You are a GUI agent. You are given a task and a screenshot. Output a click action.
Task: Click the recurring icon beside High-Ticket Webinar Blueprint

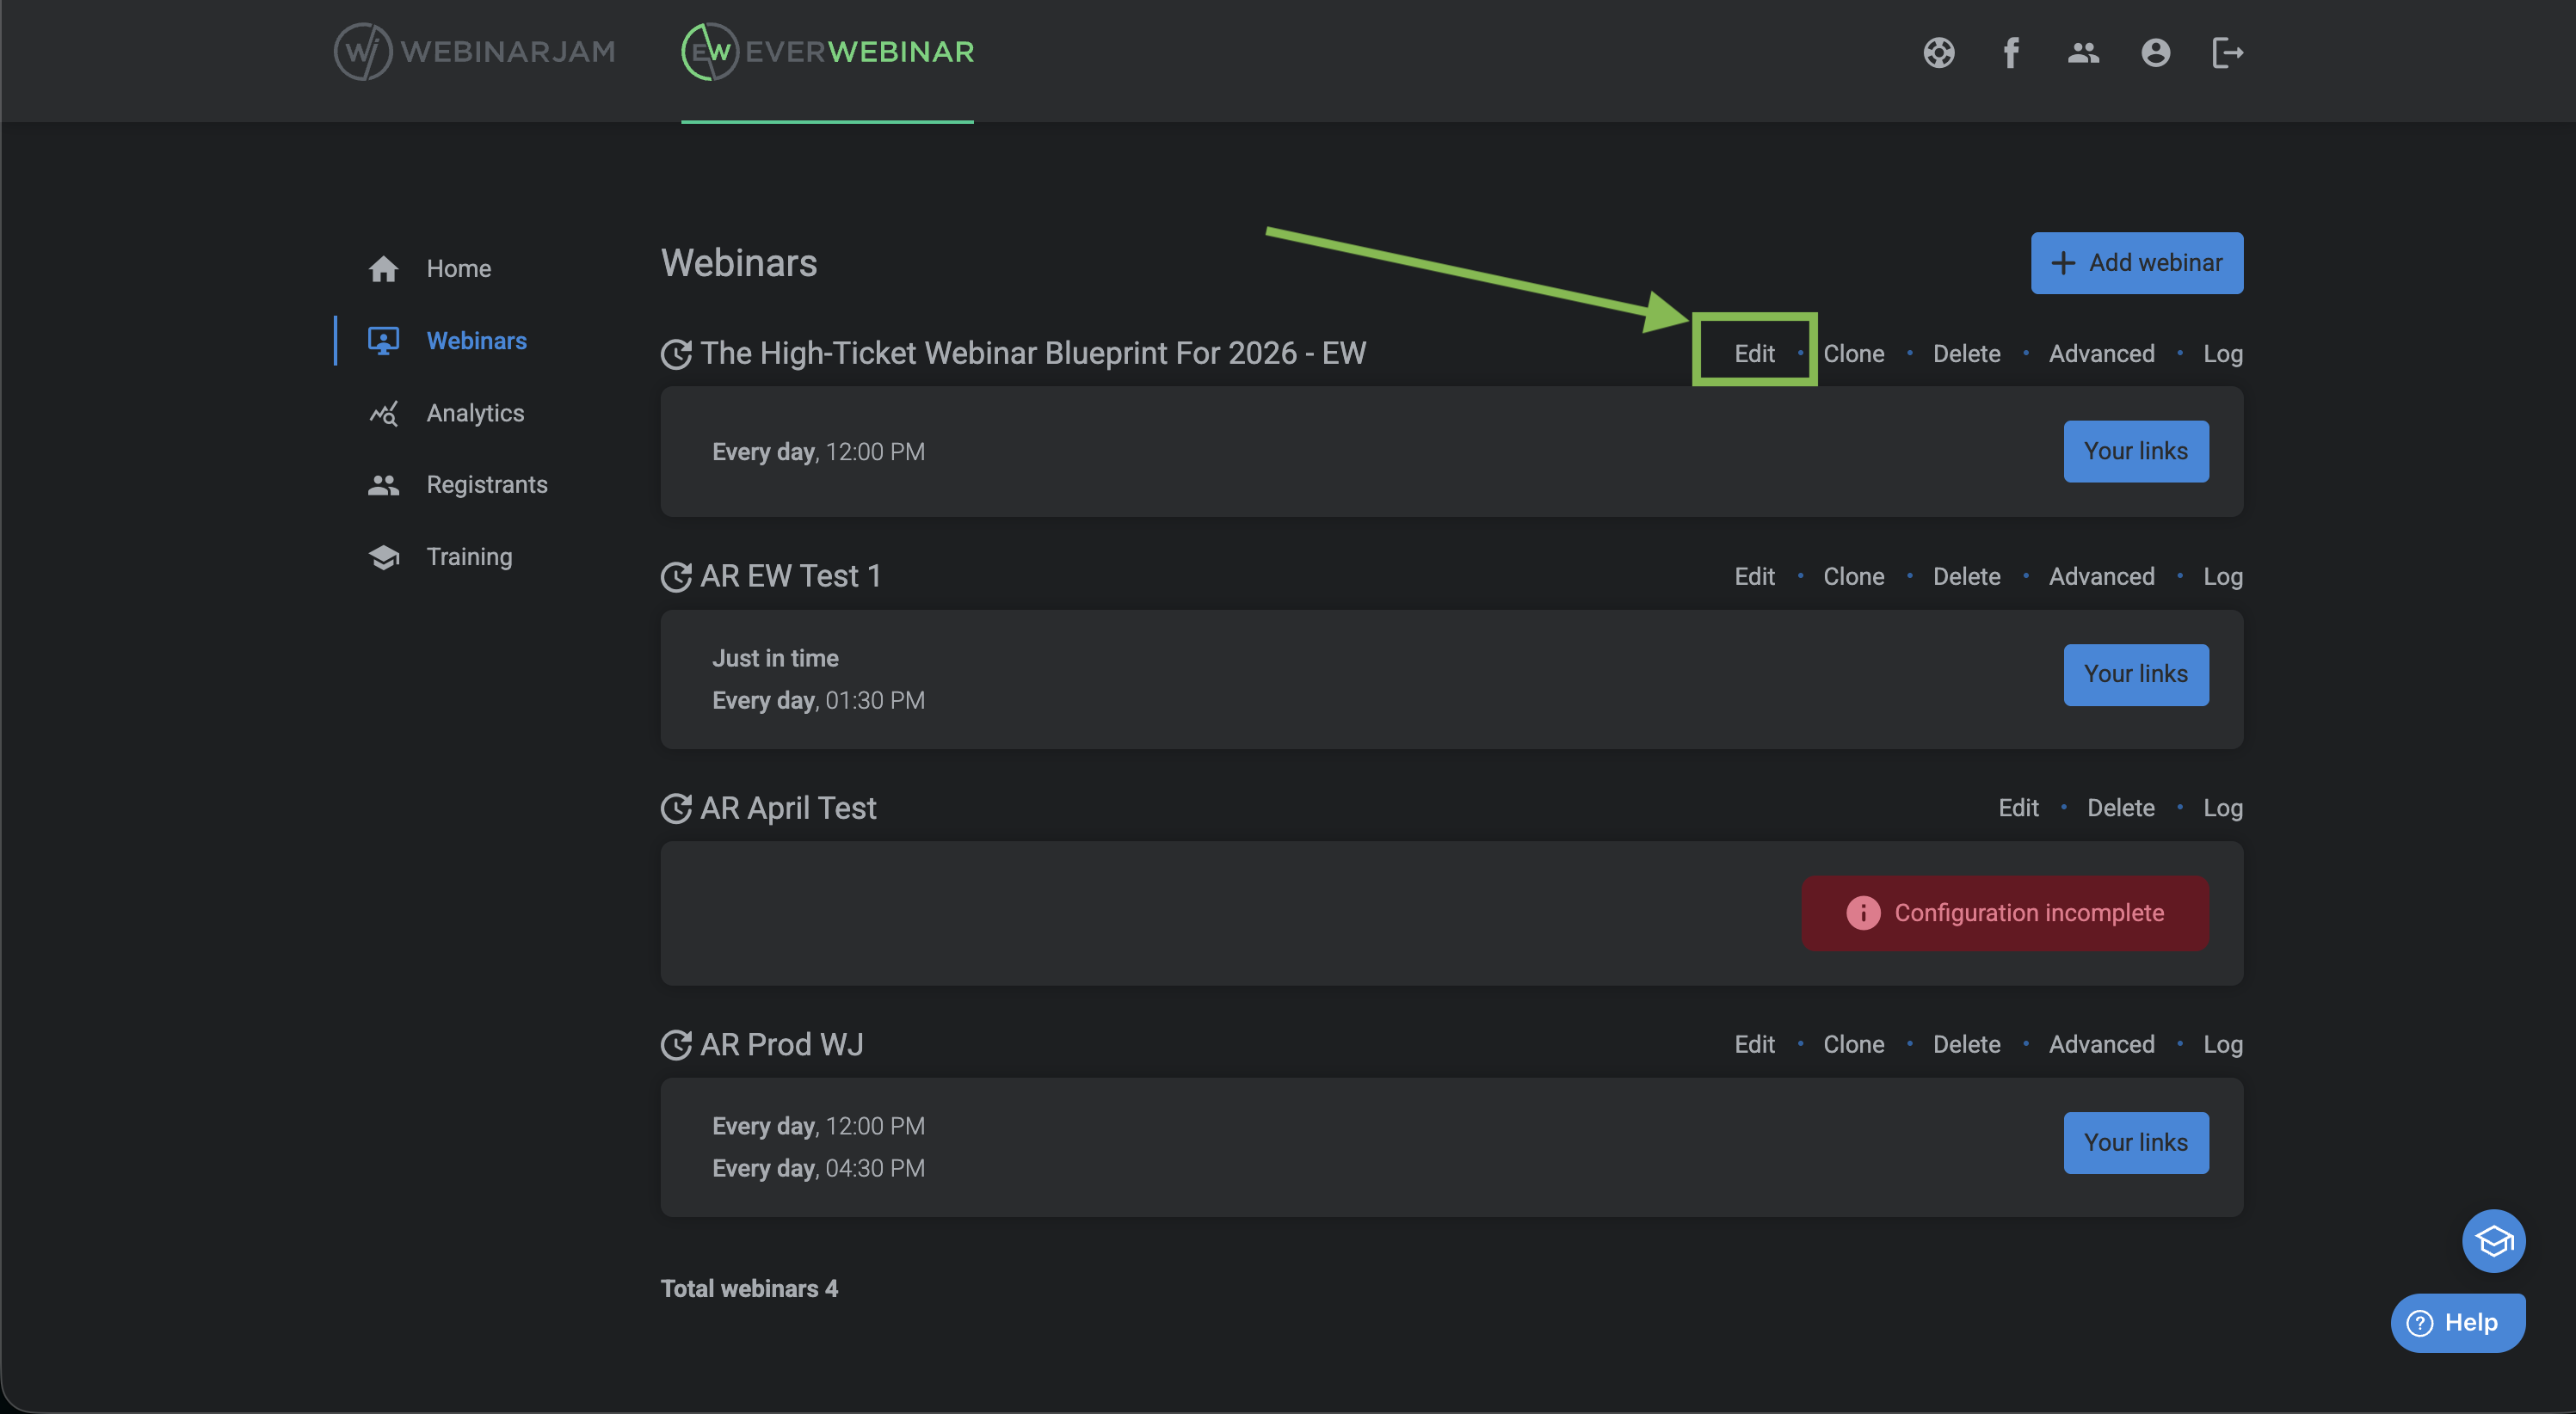[x=676, y=354]
